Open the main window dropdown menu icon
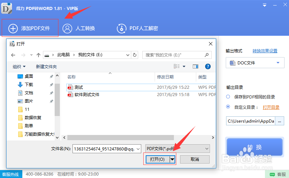Image resolution: width=289 pixels, height=178 pixels. [265, 5]
